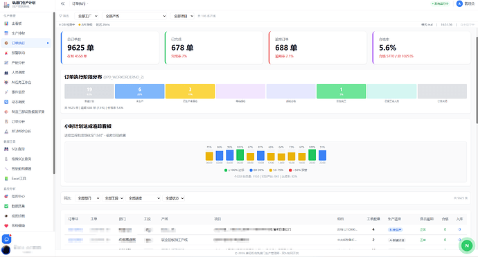The height and width of the screenshot is (257, 478).
Task: Click the dark user avatar at sidebar bottom
Action: point(6,250)
